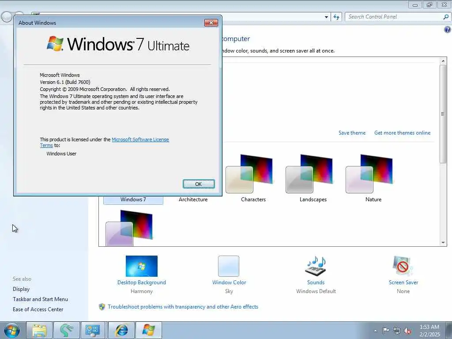Open Action Center flag icon
Screen dimensions: 452x339
pyautogui.click(x=386, y=330)
